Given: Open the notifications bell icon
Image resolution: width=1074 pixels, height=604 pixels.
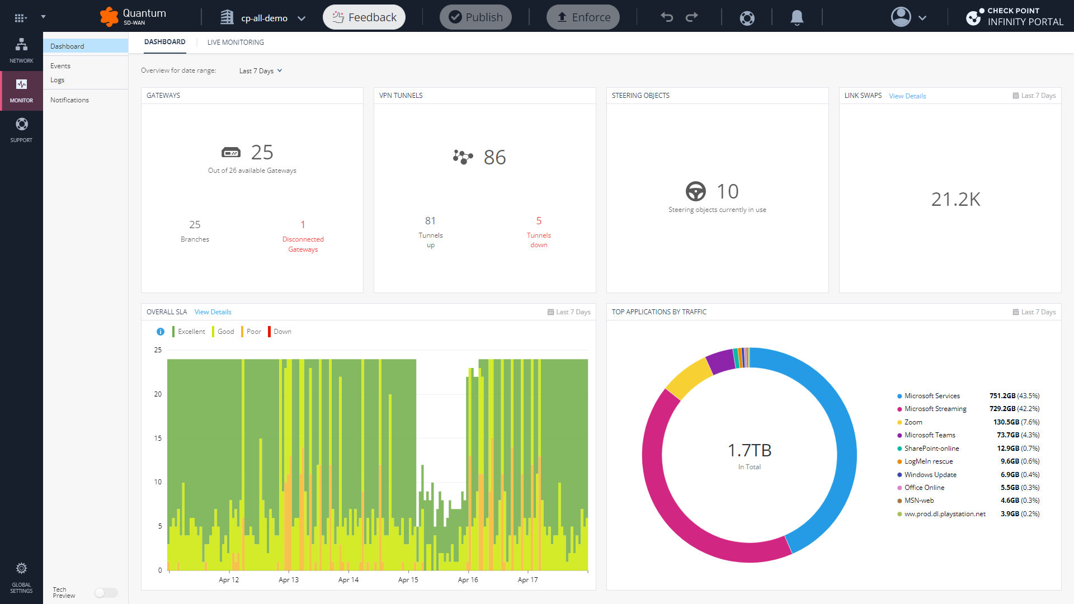Looking at the screenshot, I should [x=797, y=18].
